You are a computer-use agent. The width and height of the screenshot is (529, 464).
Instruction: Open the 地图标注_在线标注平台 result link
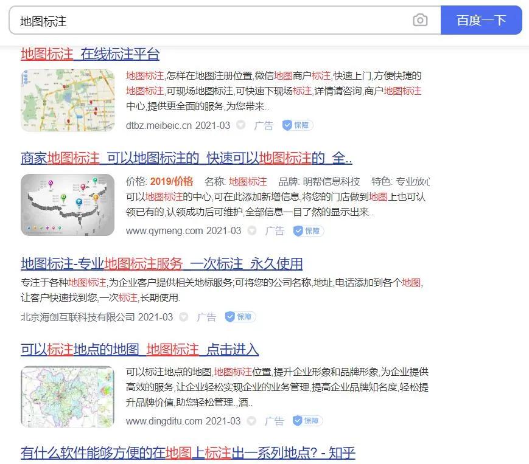coord(90,54)
